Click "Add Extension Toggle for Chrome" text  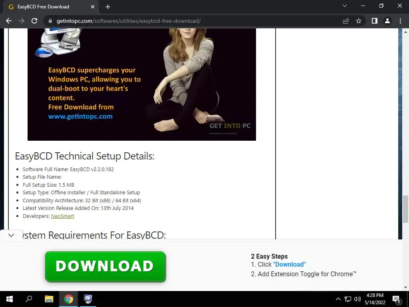pos(307,274)
